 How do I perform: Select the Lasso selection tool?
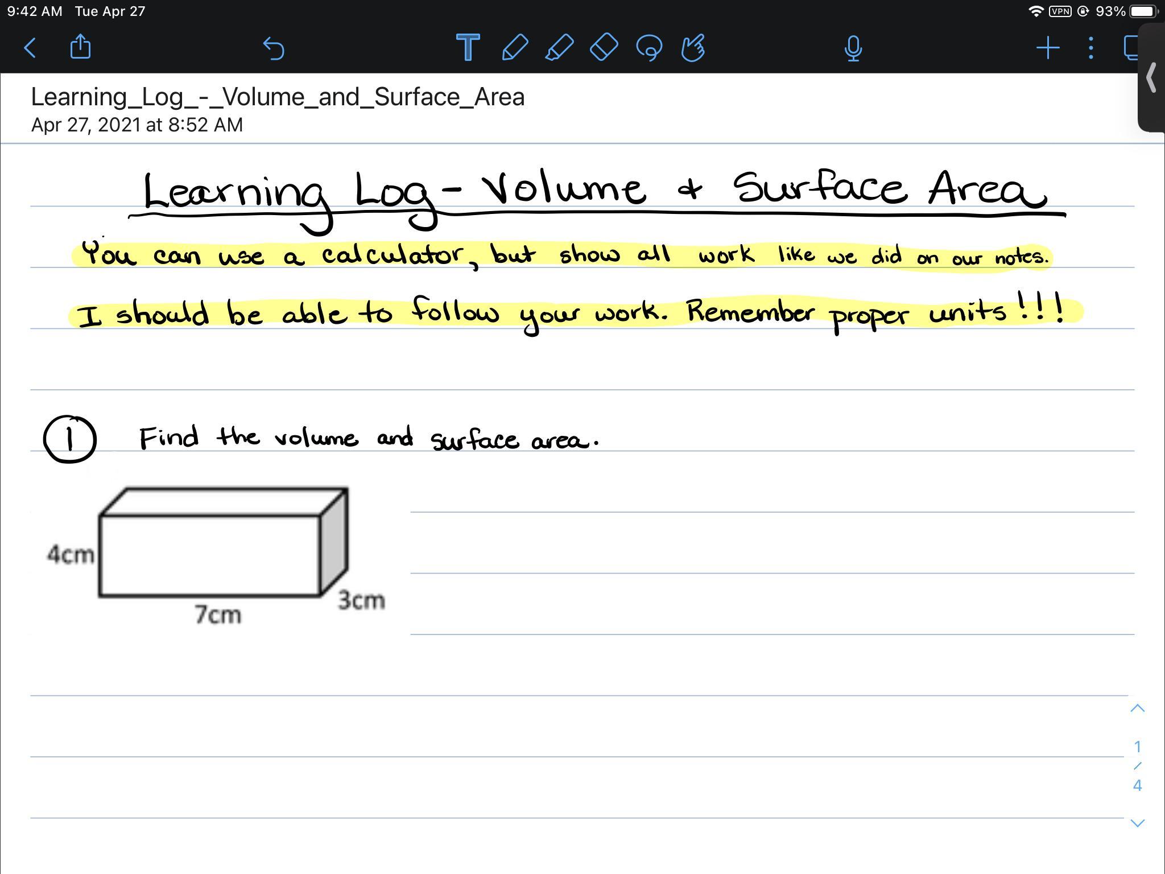(x=649, y=48)
